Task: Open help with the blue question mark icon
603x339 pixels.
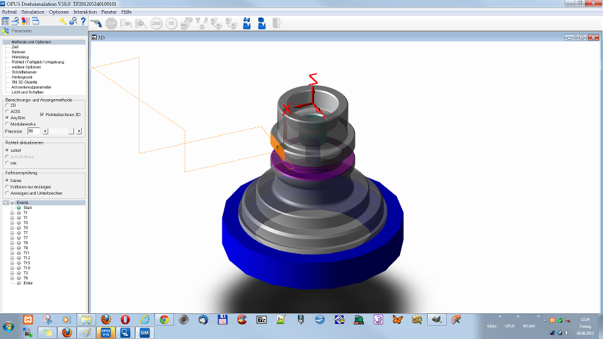Action: pos(83,21)
